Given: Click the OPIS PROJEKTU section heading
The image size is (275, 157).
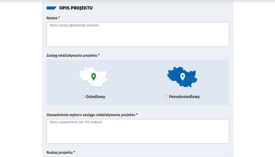Looking at the screenshot, I should (76, 8).
